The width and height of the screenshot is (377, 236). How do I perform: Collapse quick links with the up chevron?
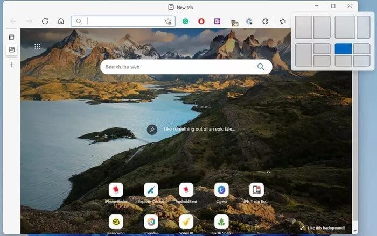click(268, 172)
